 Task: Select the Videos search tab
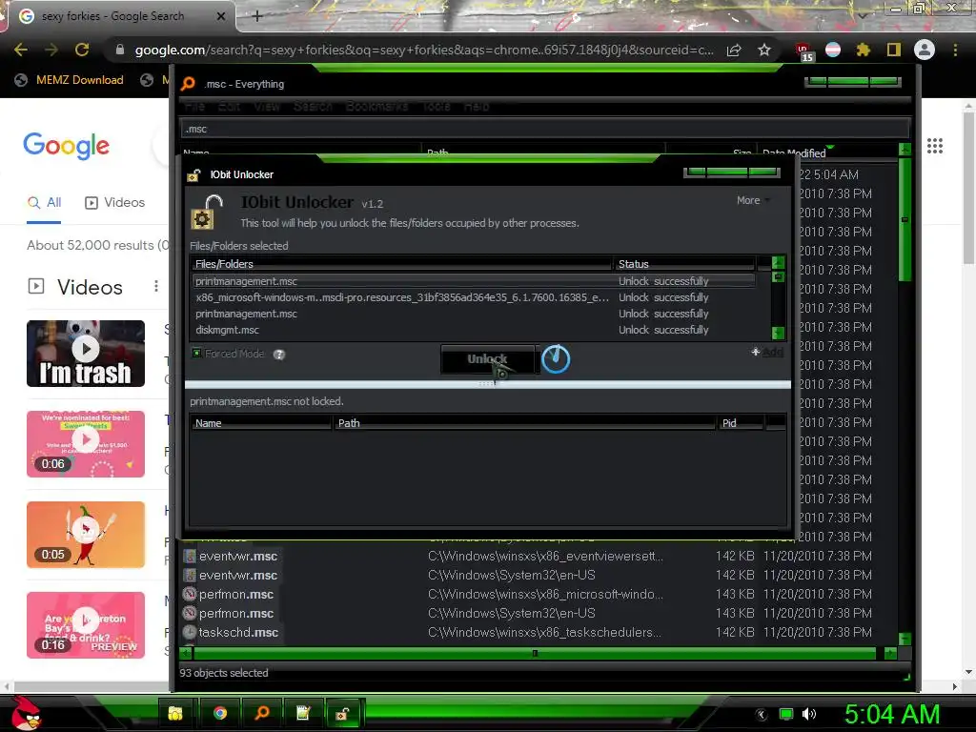pyautogui.click(x=114, y=202)
